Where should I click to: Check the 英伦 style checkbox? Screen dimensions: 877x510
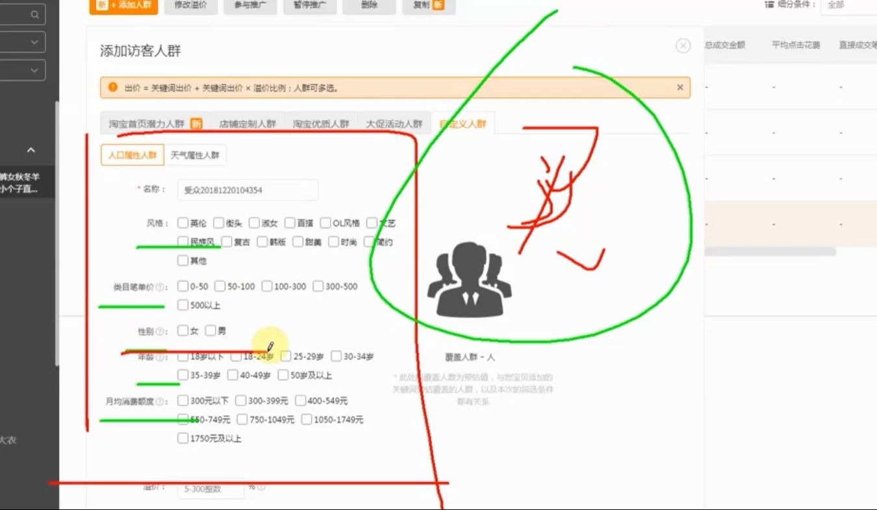click(x=183, y=223)
